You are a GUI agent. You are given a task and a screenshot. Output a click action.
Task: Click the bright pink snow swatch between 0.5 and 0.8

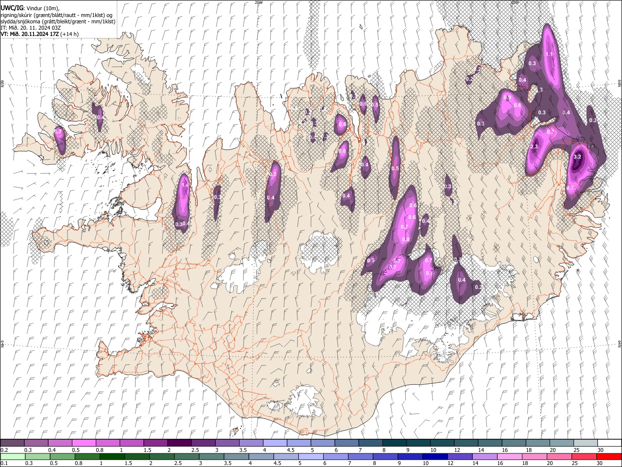point(84,443)
